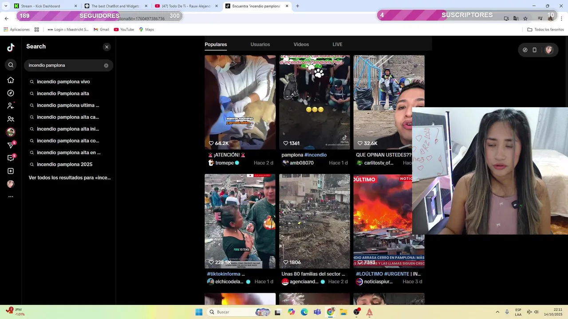Open the Friends icon in sidebar

pyautogui.click(x=11, y=119)
